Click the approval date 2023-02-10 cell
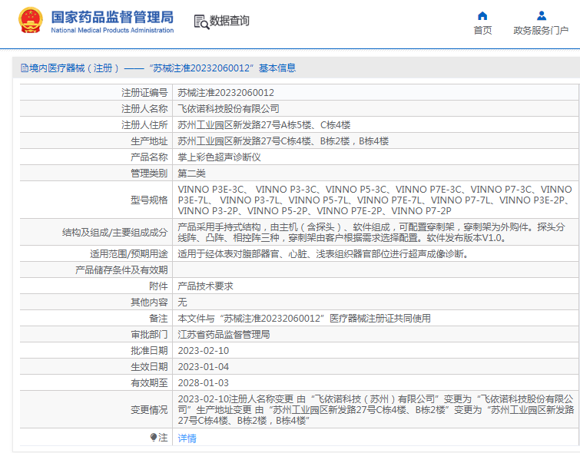The height and width of the screenshot is (453, 580). pyautogui.click(x=203, y=350)
